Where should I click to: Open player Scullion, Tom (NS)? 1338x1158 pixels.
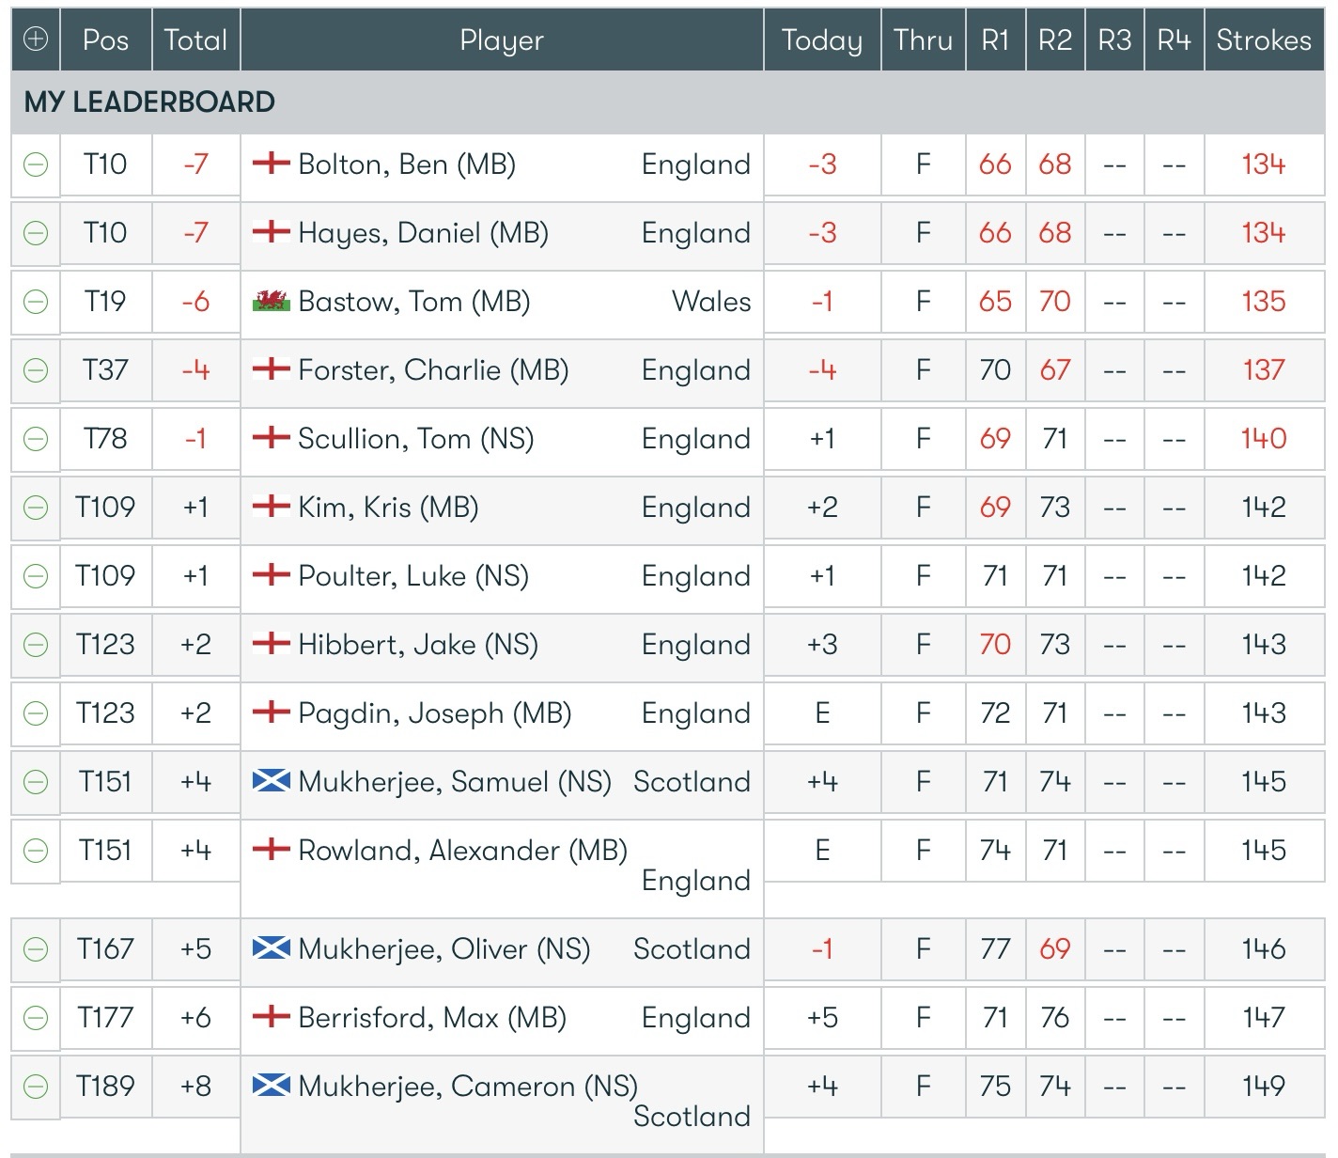[x=415, y=439]
